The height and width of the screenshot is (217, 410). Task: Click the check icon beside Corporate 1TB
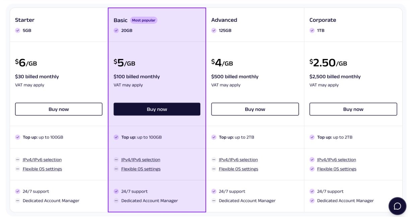click(x=312, y=30)
